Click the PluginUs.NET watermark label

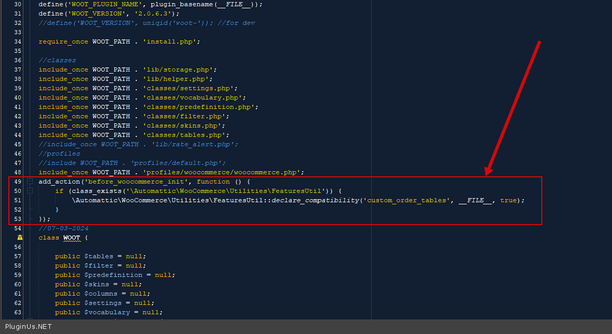(x=28, y=327)
